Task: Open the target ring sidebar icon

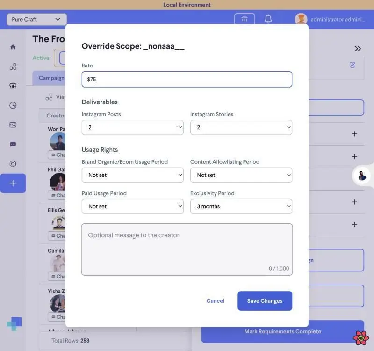Action: click(x=13, y=164)
